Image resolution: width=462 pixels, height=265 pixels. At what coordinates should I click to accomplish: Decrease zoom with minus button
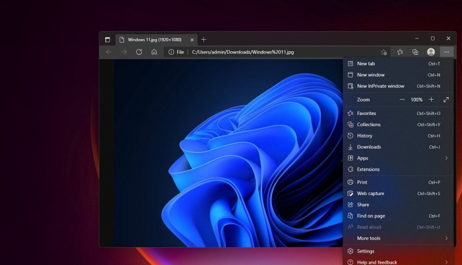click(x=402, y=100)
